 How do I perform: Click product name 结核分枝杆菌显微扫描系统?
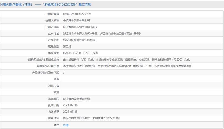(79, 40)
